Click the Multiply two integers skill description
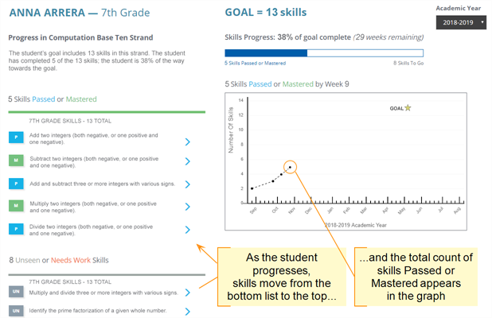This screenshot has width=492, height=318. 93,207
